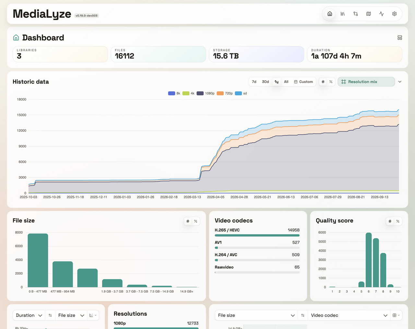Click the Resolution mix frame icon
Viewport: 415px width, 329px height.
point(344,82)
